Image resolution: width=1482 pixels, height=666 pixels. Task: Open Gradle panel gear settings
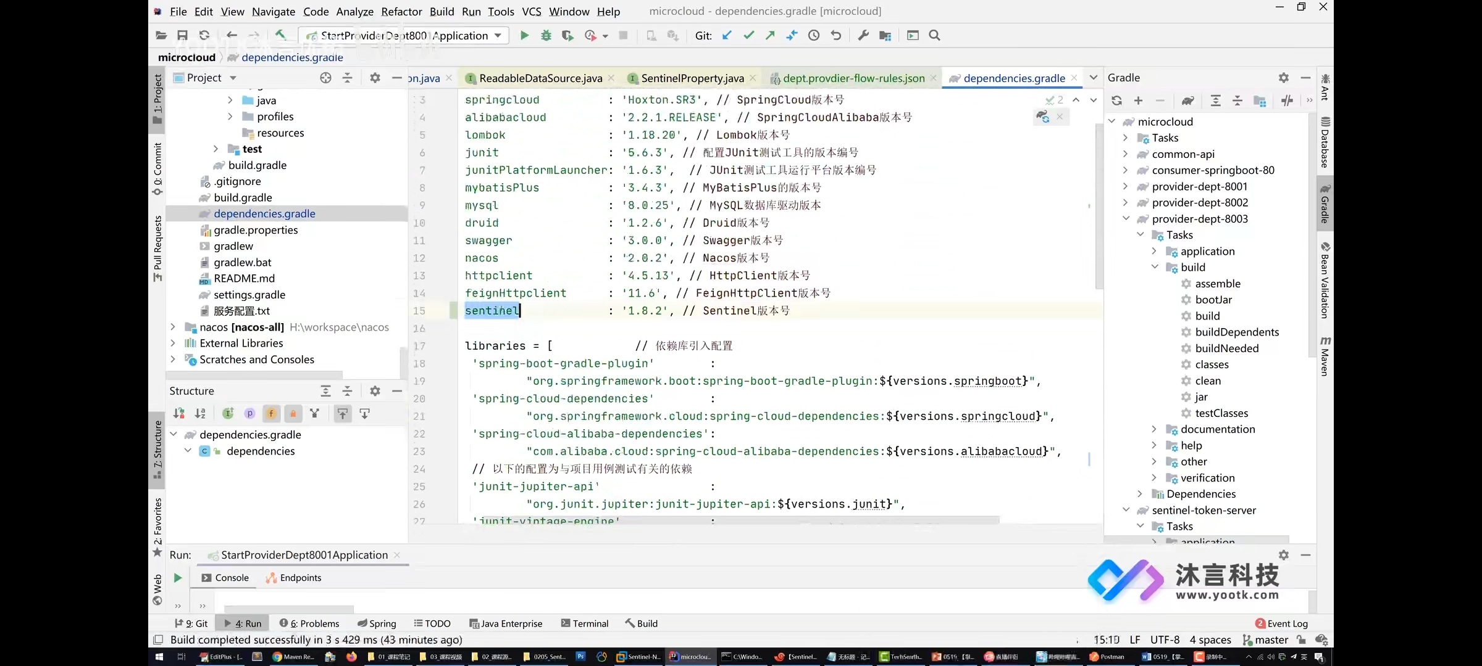(x=1284, y=78)
